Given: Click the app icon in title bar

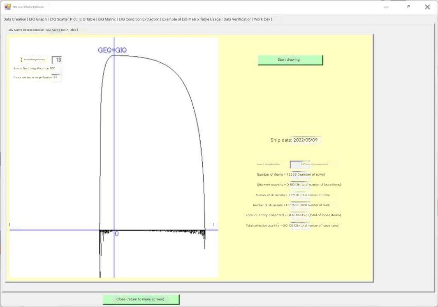Looking at the screenshot, I should click(8, 7).
